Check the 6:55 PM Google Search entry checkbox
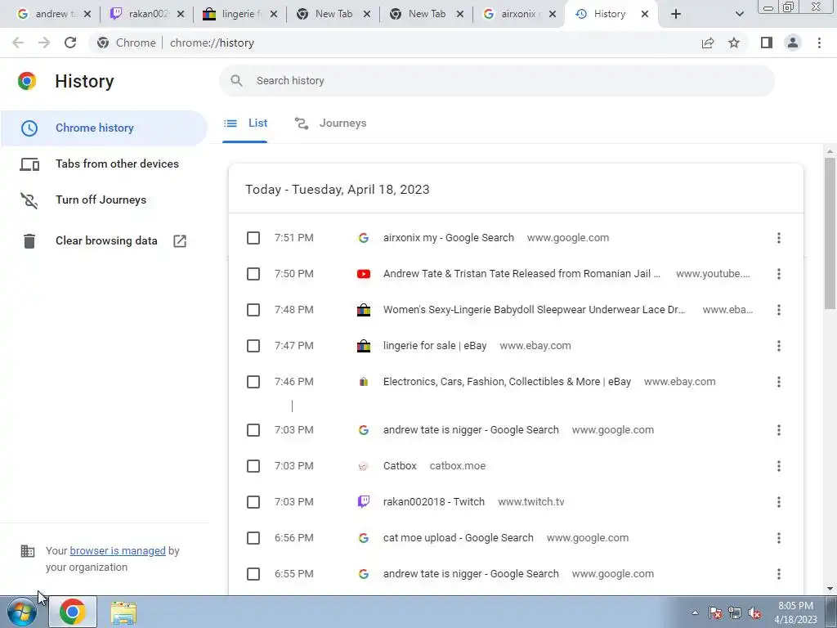 pos(253,574)
